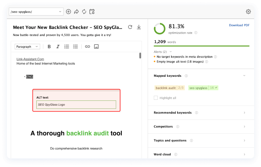Viewport: 261px width, 167px height.
Task: Click the download icon beside page title
Action: (x=139, y=27)
